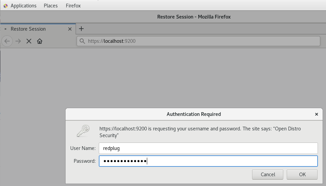326x186 pixels.
Task: Click the Password input field
Action: coord(208,161)
